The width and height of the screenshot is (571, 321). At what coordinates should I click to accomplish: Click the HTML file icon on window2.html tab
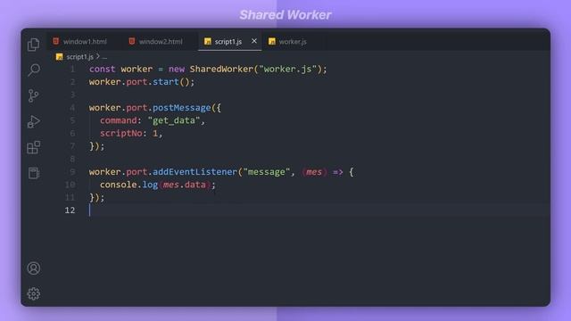[x=132, y=41]
